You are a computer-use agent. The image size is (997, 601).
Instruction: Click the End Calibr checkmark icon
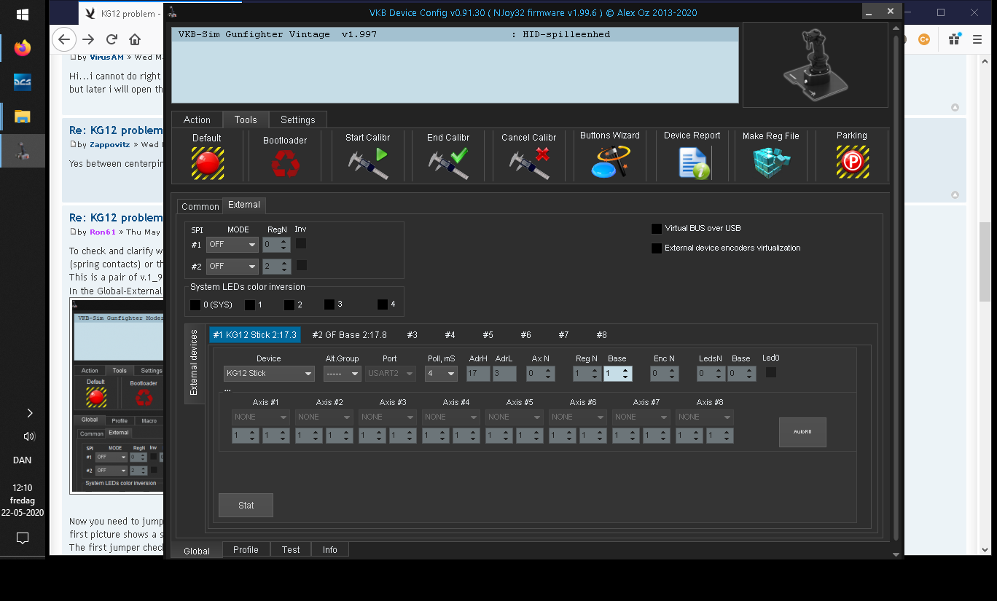[x=447, y=163]
